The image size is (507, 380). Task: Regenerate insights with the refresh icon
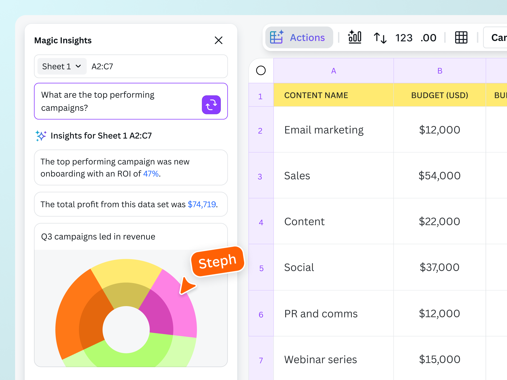pos(211,105)
